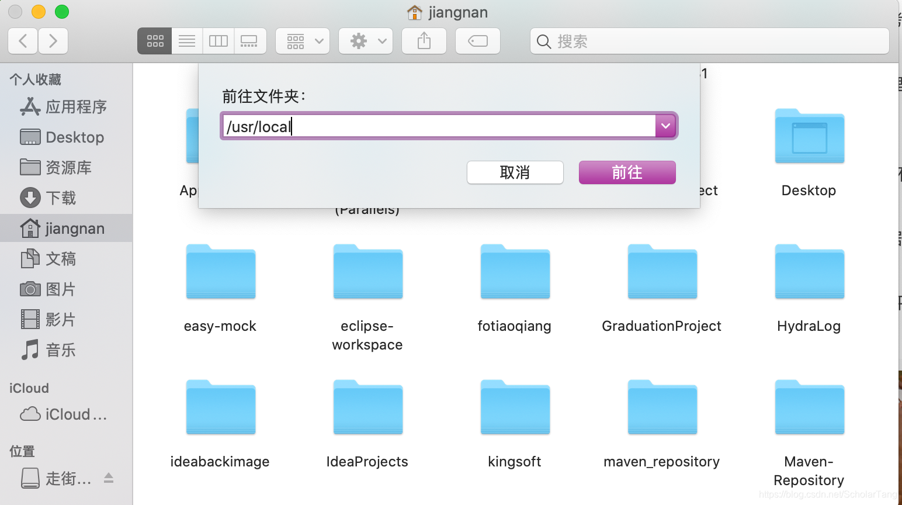
Task: Open 影片 in the sidebar
Action: point(66,320)
